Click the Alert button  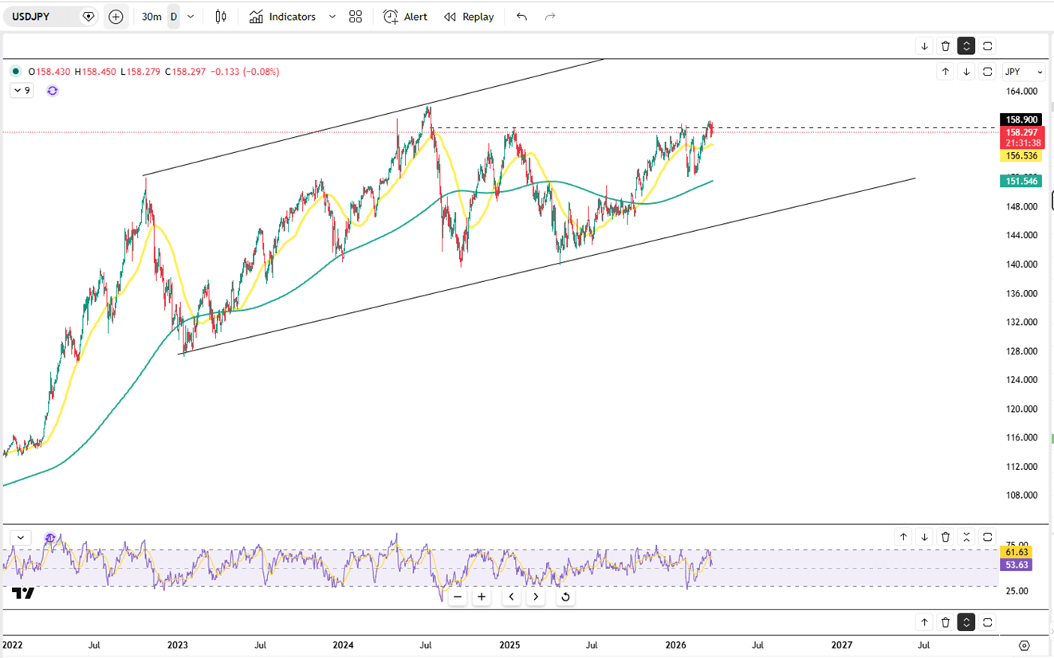(x=405, y=17)
